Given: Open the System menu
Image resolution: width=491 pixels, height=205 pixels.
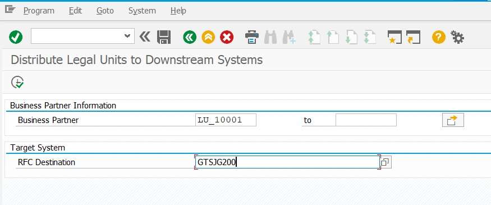Looking at the screenshot, I should 142,11.
